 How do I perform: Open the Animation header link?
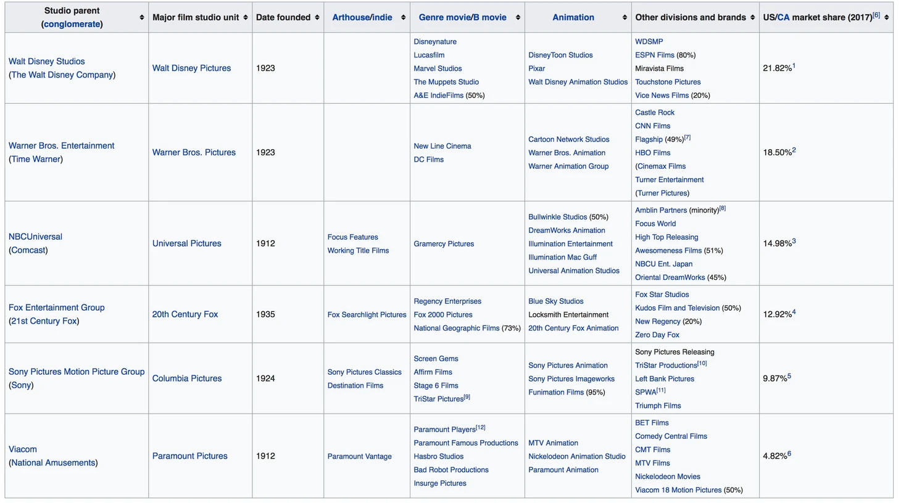(573, 17)
